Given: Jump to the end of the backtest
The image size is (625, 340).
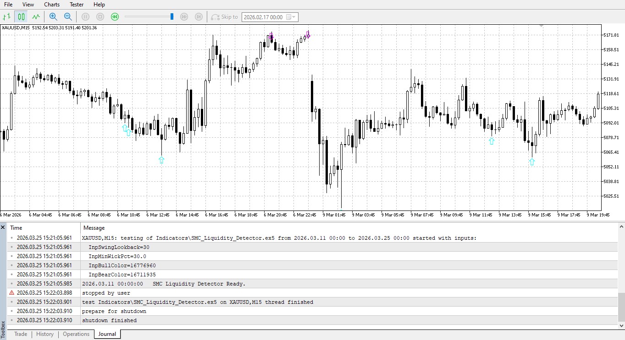Looking at the screenshot, I should pos(199,16).
